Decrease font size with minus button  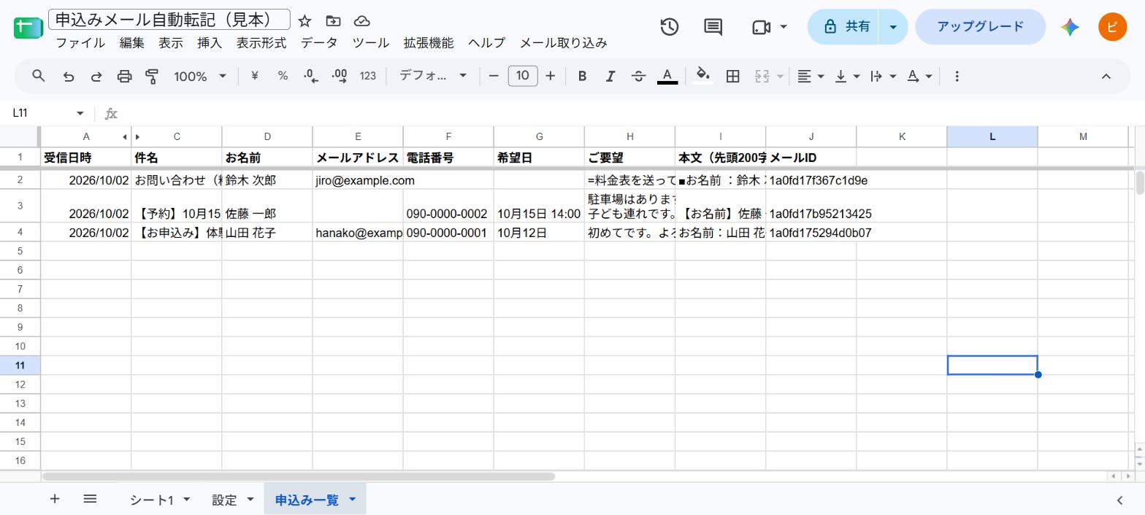494,76
